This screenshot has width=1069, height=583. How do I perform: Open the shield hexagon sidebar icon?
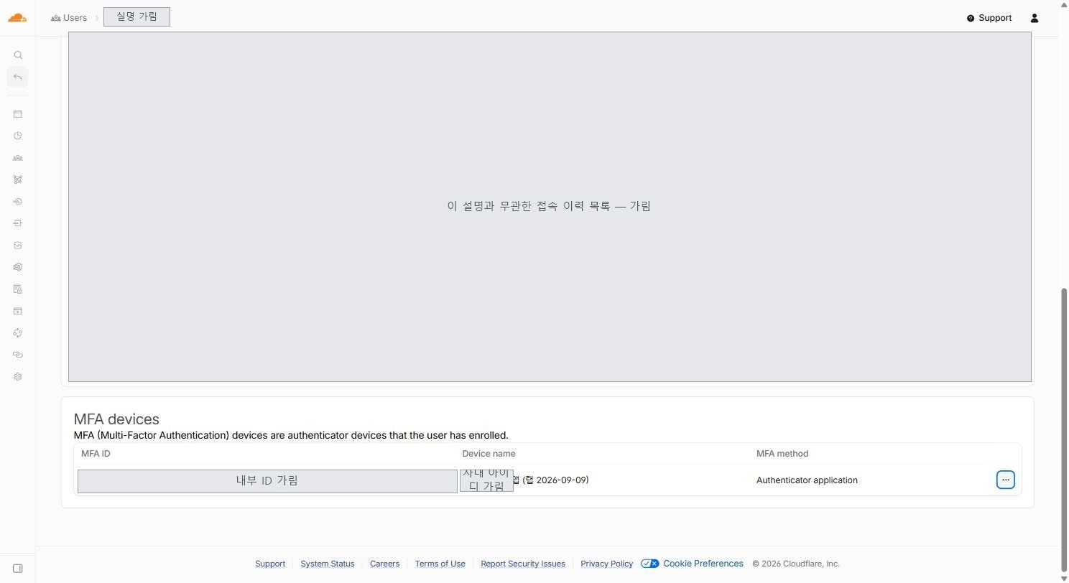(18, 267)
